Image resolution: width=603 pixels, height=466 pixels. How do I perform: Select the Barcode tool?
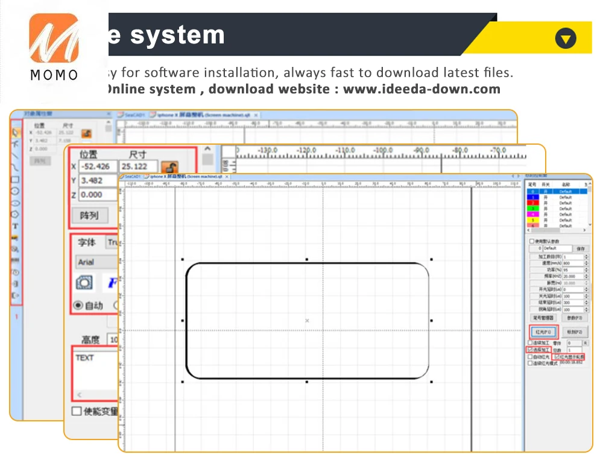coord(16,260)
